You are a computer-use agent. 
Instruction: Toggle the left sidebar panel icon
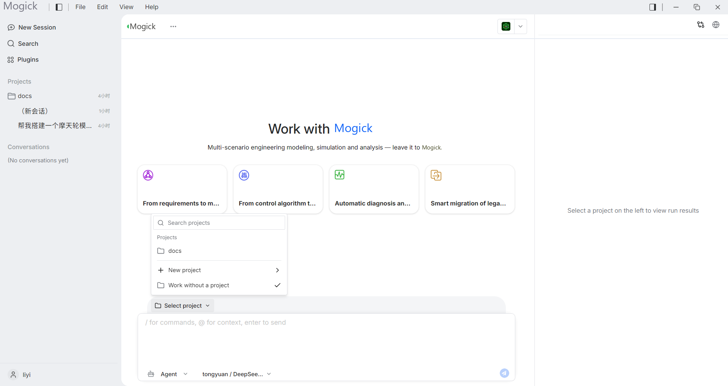point(59,7)
